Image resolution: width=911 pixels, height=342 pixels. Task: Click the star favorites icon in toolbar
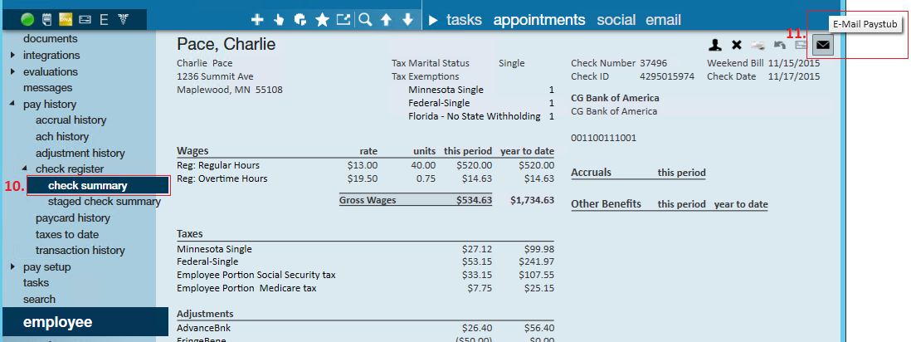click(x=322, y=21)
